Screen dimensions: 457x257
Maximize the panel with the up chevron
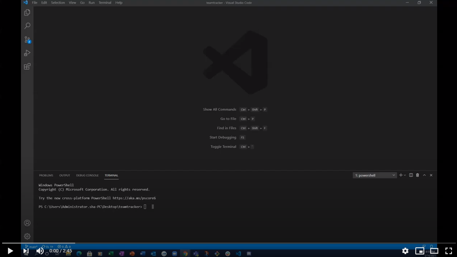tap(424, 175)
